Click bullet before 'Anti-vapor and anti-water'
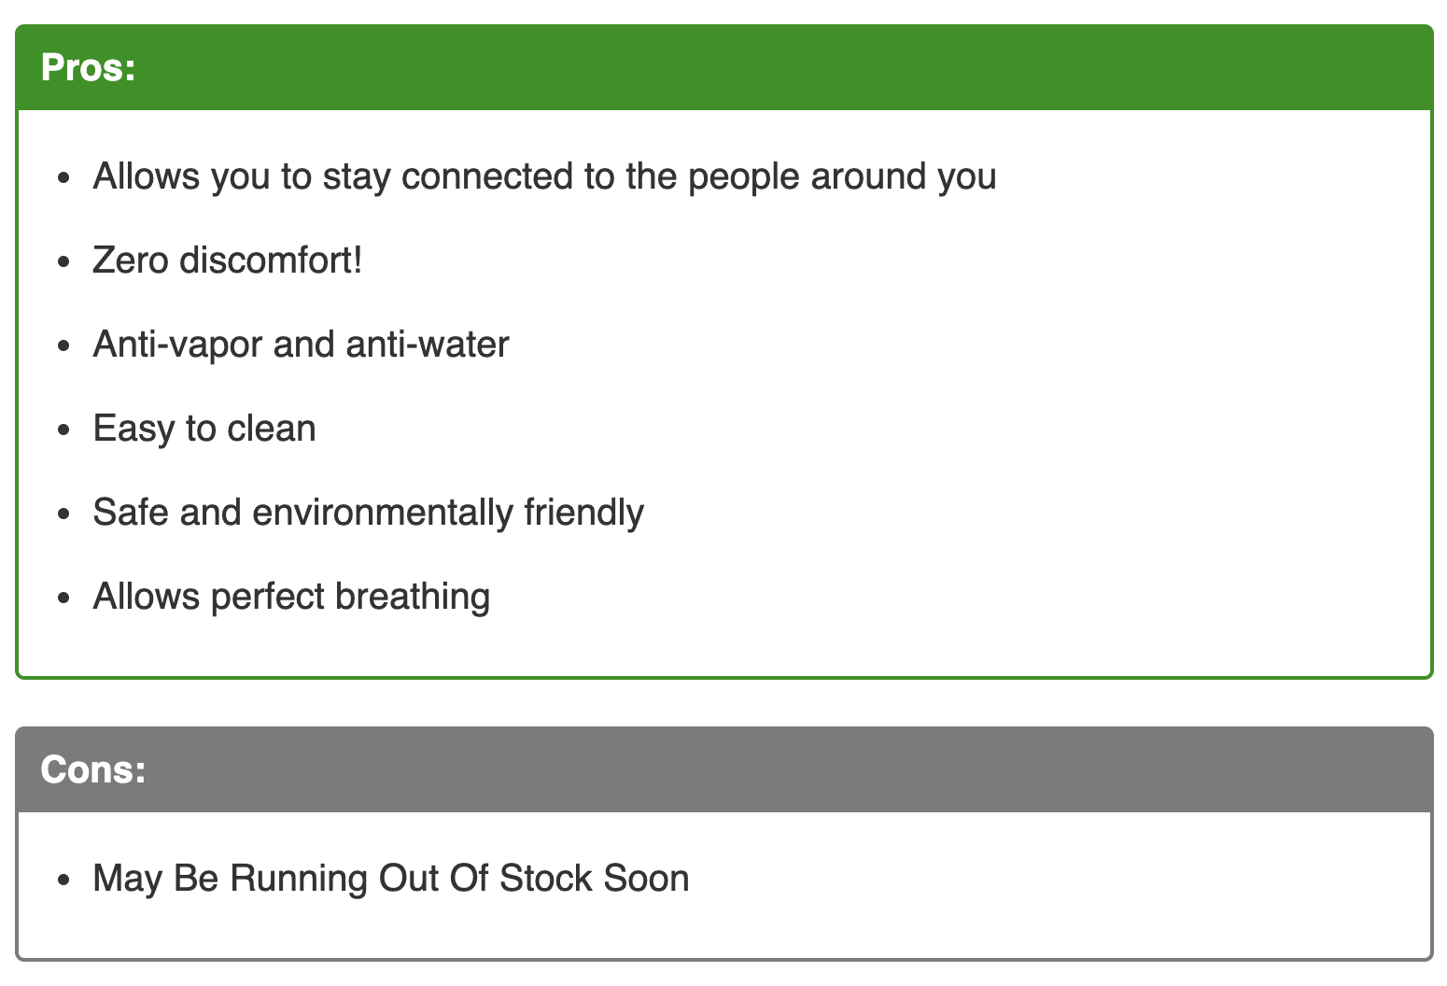1447x986 pixels. 63,346
